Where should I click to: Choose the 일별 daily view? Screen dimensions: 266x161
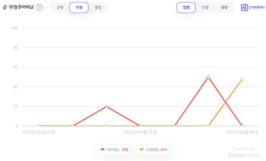click(186, 8)
